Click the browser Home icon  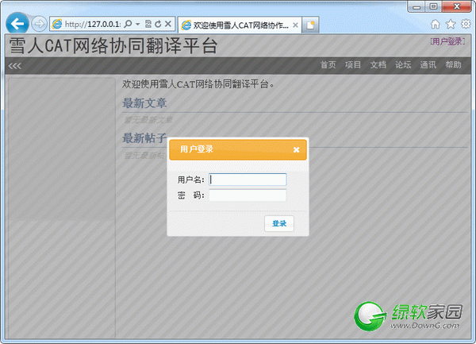tap(436, 24)
